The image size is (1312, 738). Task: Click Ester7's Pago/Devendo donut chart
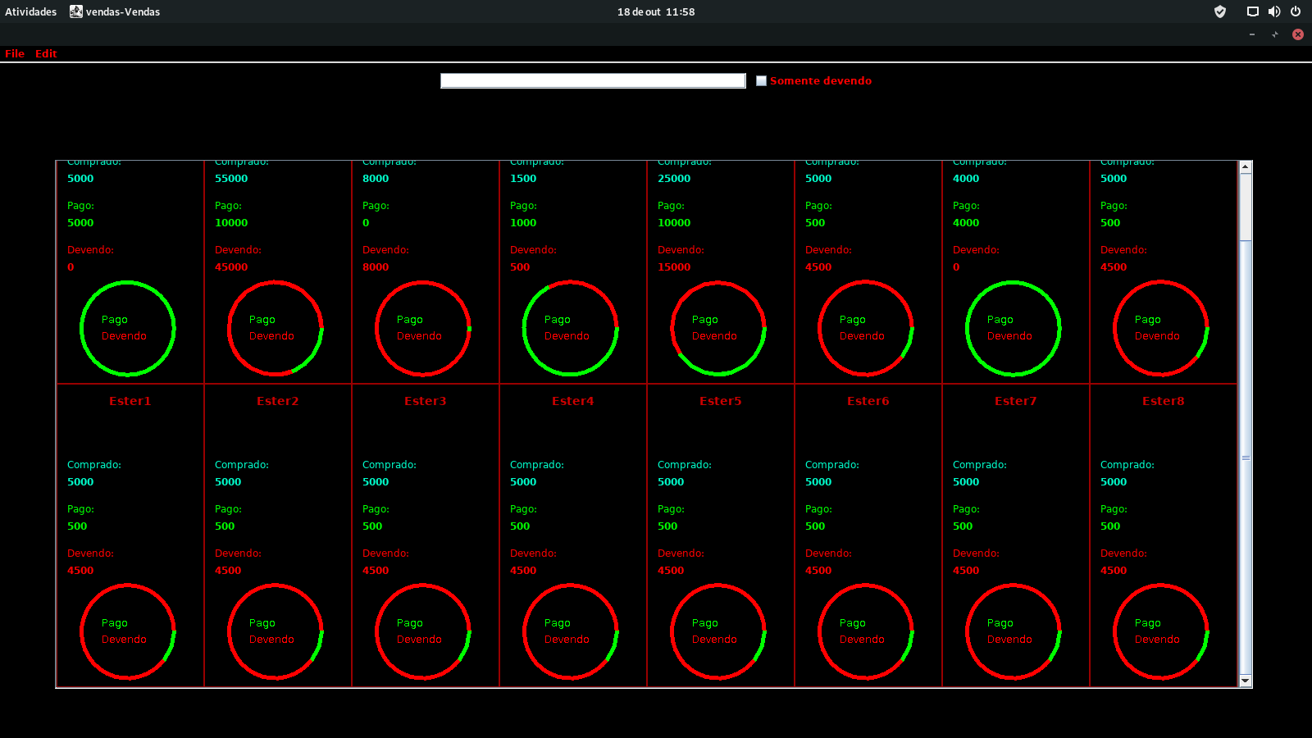pyautogui.click(x=1014, y=631)
